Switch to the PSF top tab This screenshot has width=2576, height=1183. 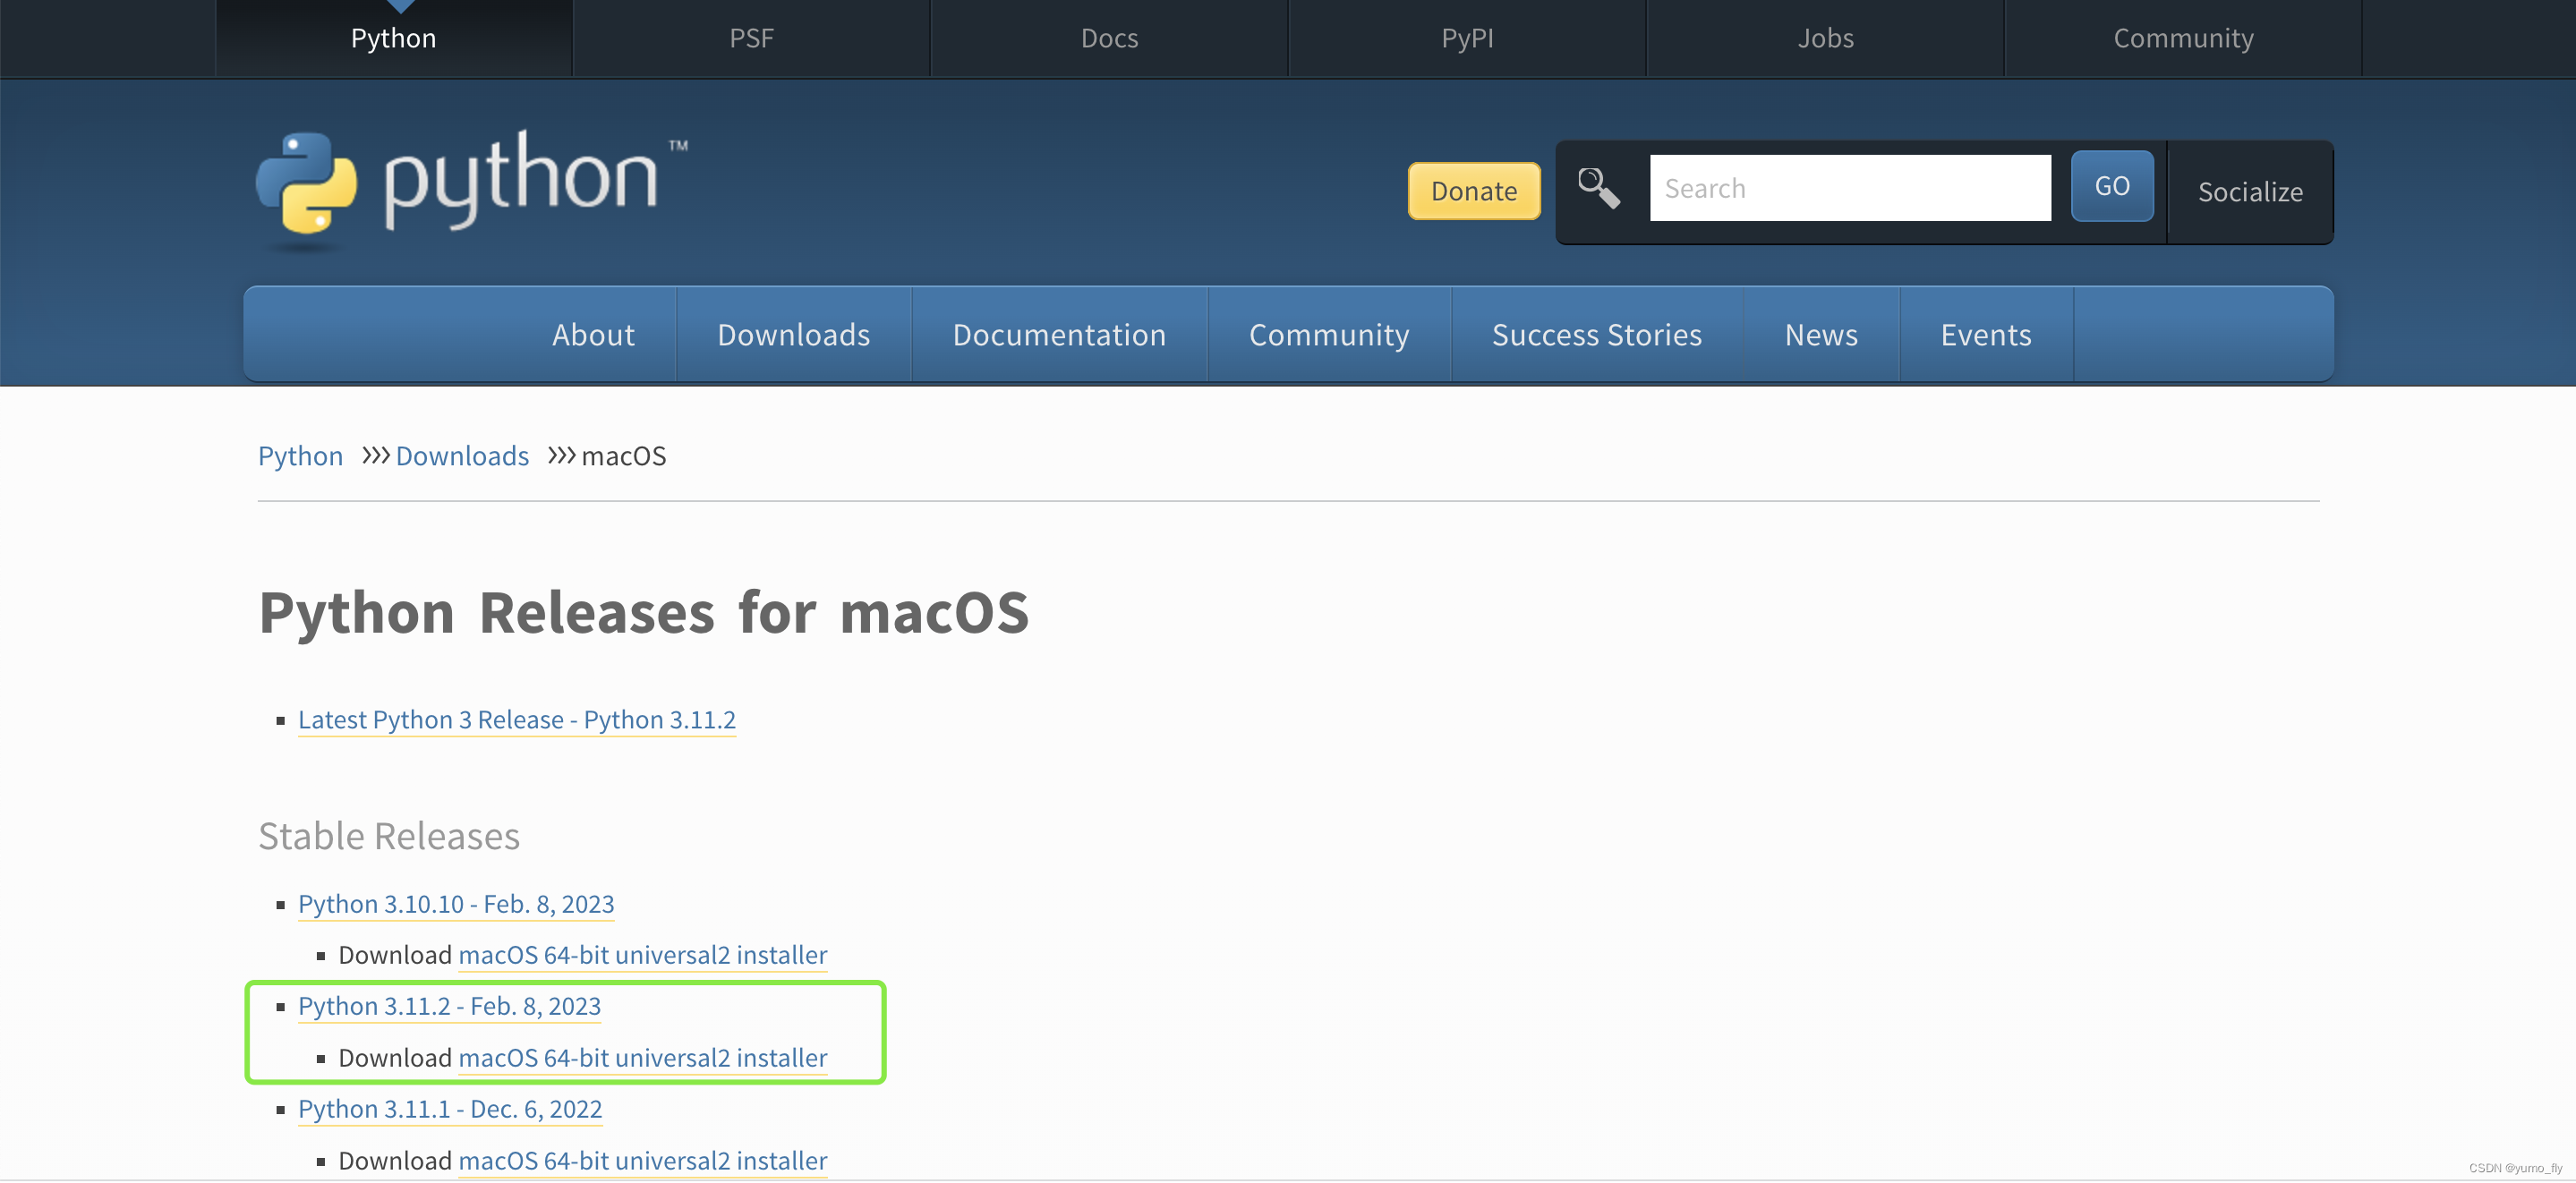(751, 38)
